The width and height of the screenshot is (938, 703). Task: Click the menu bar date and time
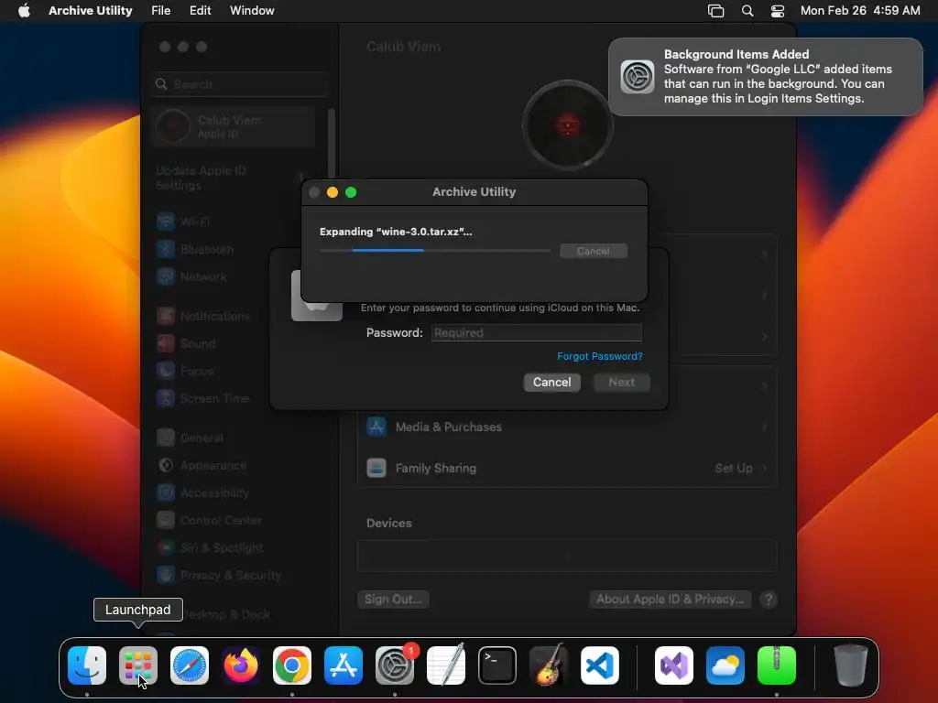(860, 11)
